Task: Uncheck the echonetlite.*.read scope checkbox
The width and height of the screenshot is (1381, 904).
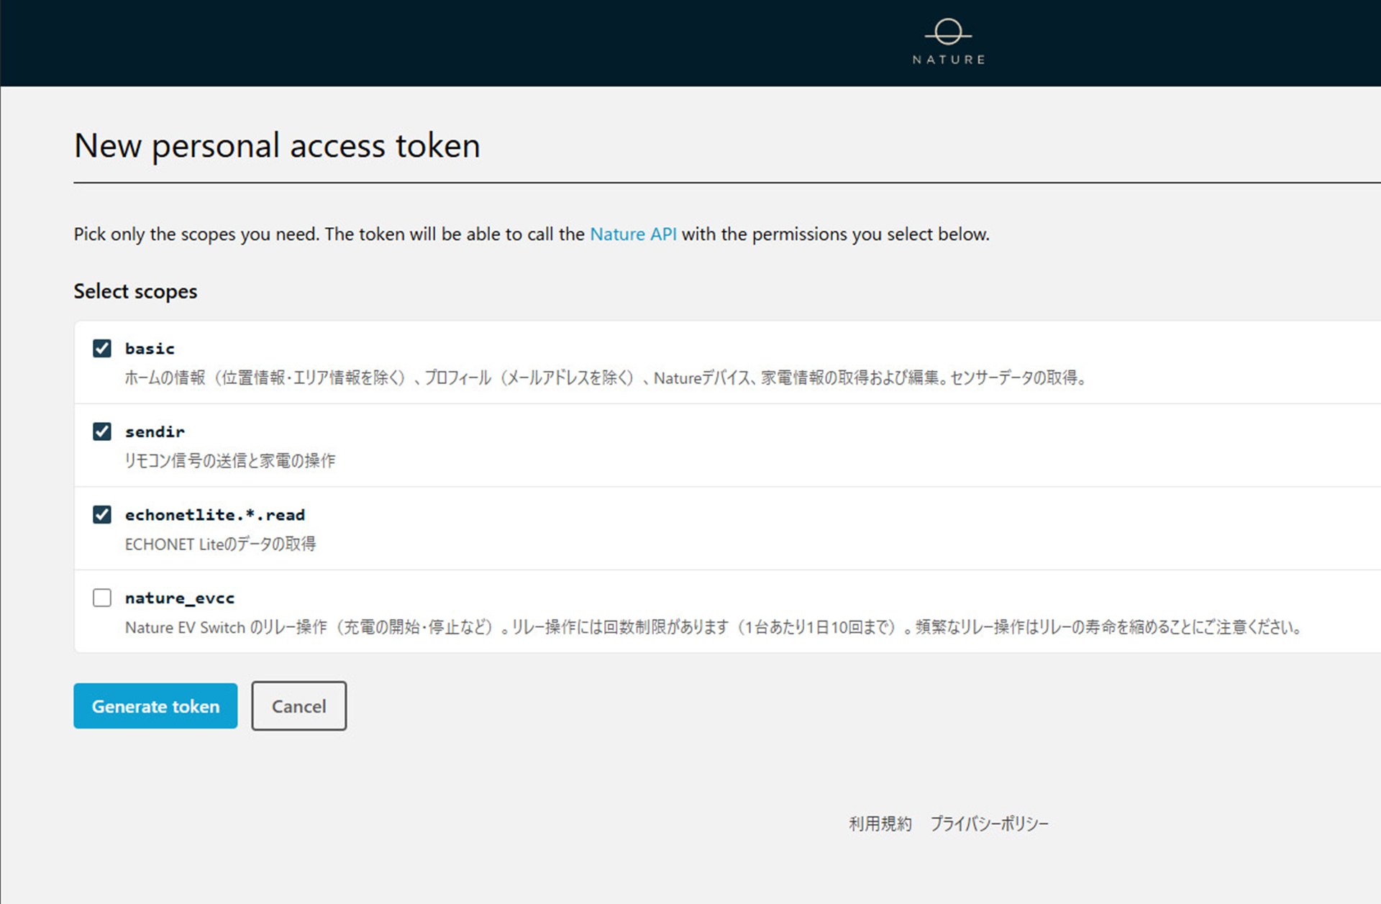Action: pyautogui.click(x=102, y=515)
